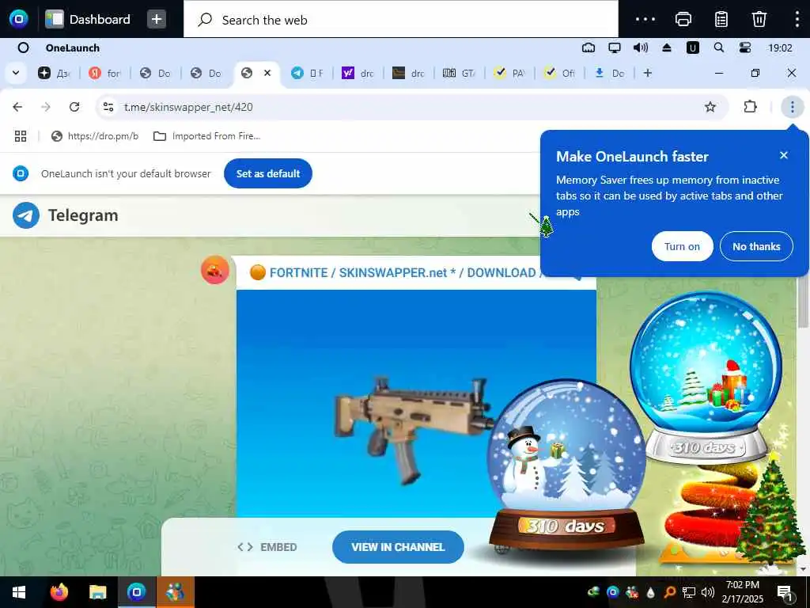Open the Windows Start menu
810x608 pixels.
point(19,592)
